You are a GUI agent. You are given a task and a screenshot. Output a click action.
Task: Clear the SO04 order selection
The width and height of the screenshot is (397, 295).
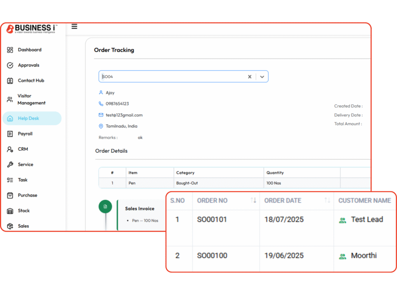coord(250,77)
